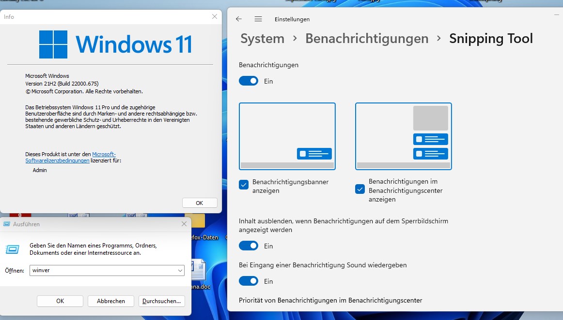Click the Admin licensee name
This screenshot has height=320, width=563.
(x=40, y=170)
